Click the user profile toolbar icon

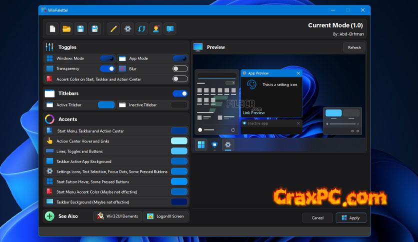tap(156, 29)
